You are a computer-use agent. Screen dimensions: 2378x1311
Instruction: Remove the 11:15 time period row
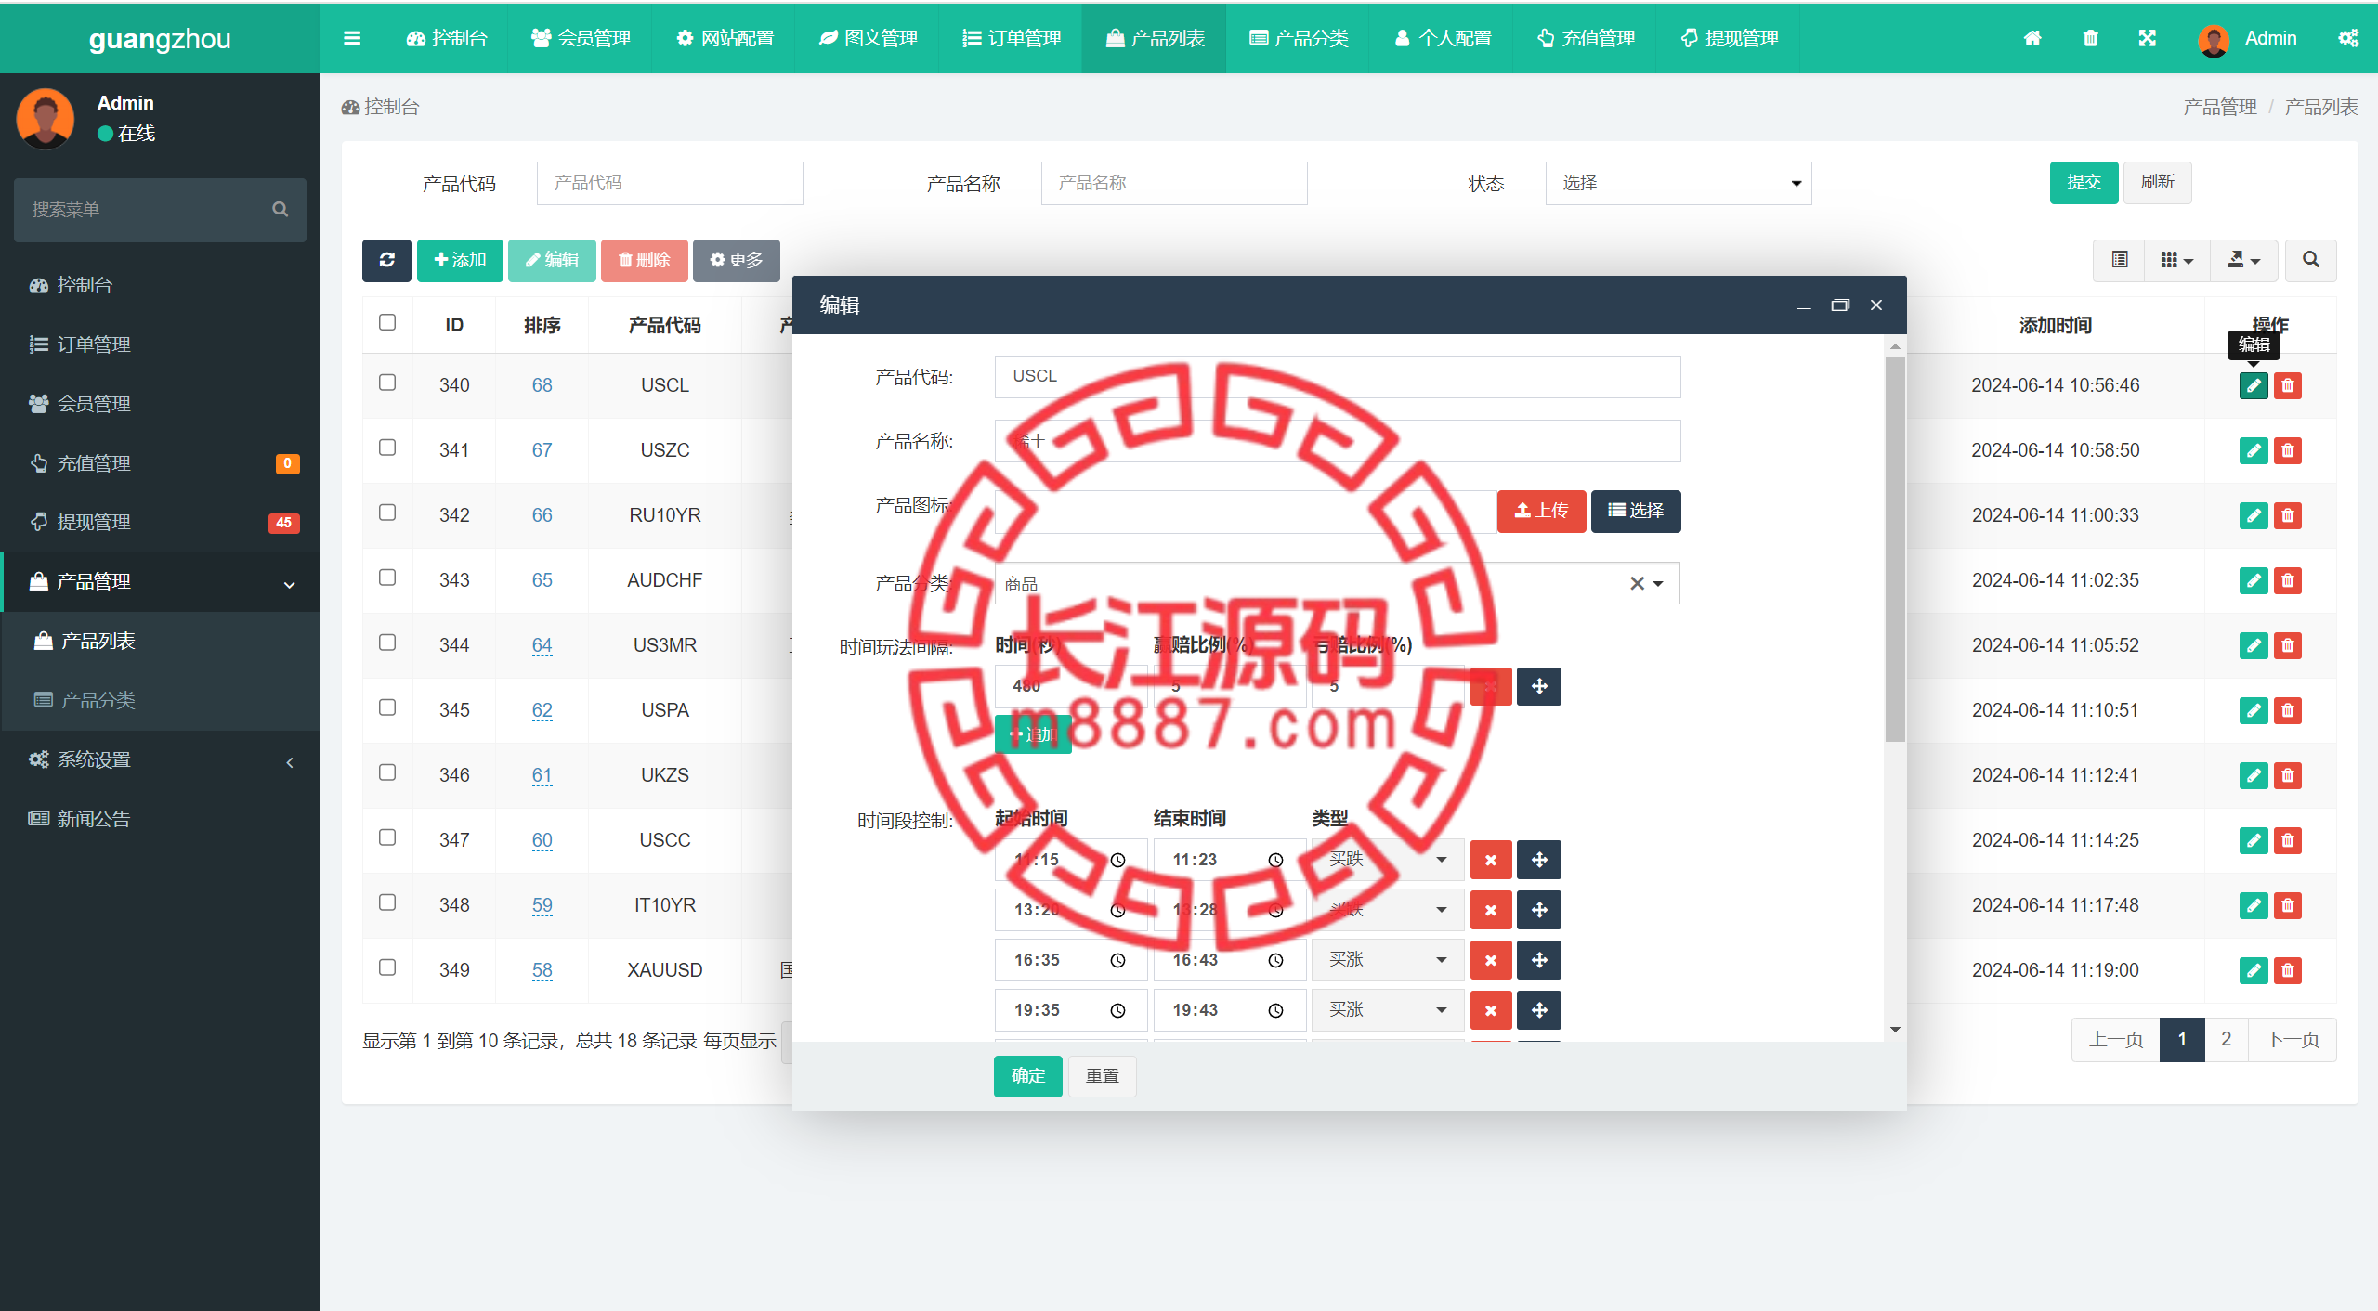pyautogui.click(x=1491, y=860)
